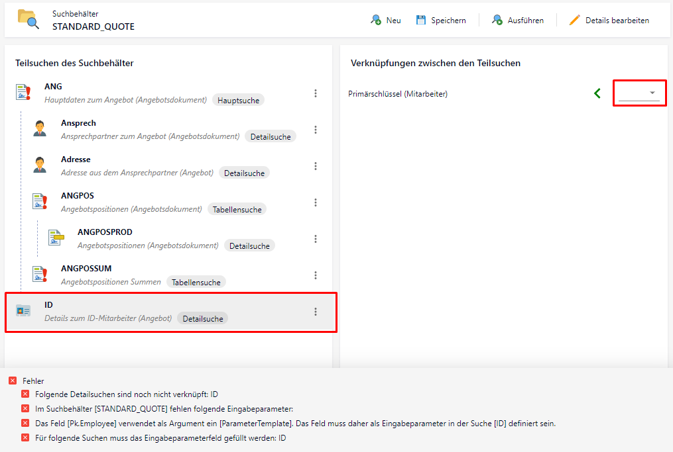Click the Adresse person icon
Screen dimensions: 673x452
coord(40,165)
